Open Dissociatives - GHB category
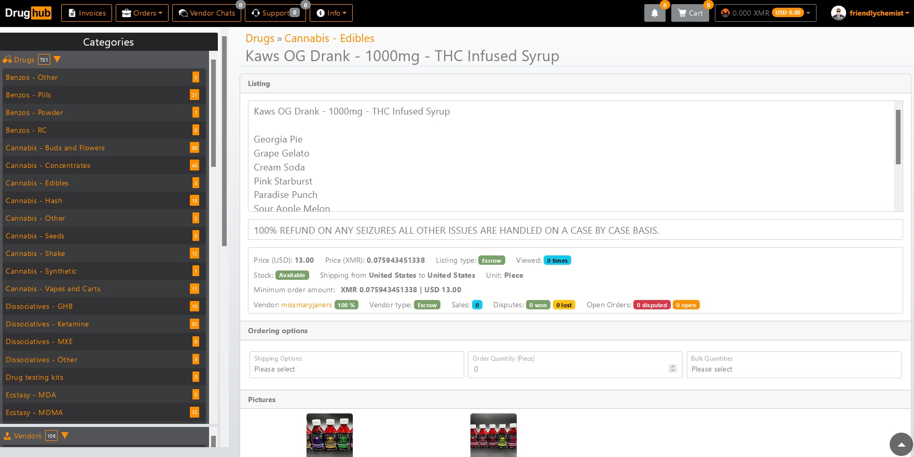914x457 pixels. tap(104, 306)
